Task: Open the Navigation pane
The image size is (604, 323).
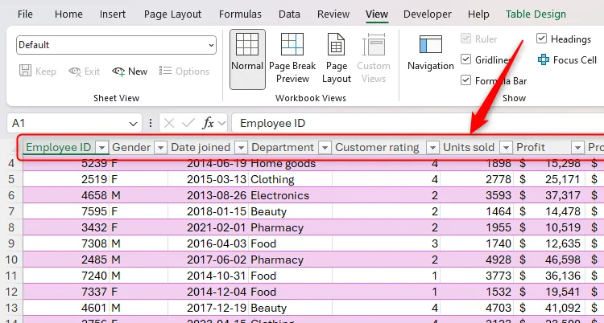Action: point(430,53)
